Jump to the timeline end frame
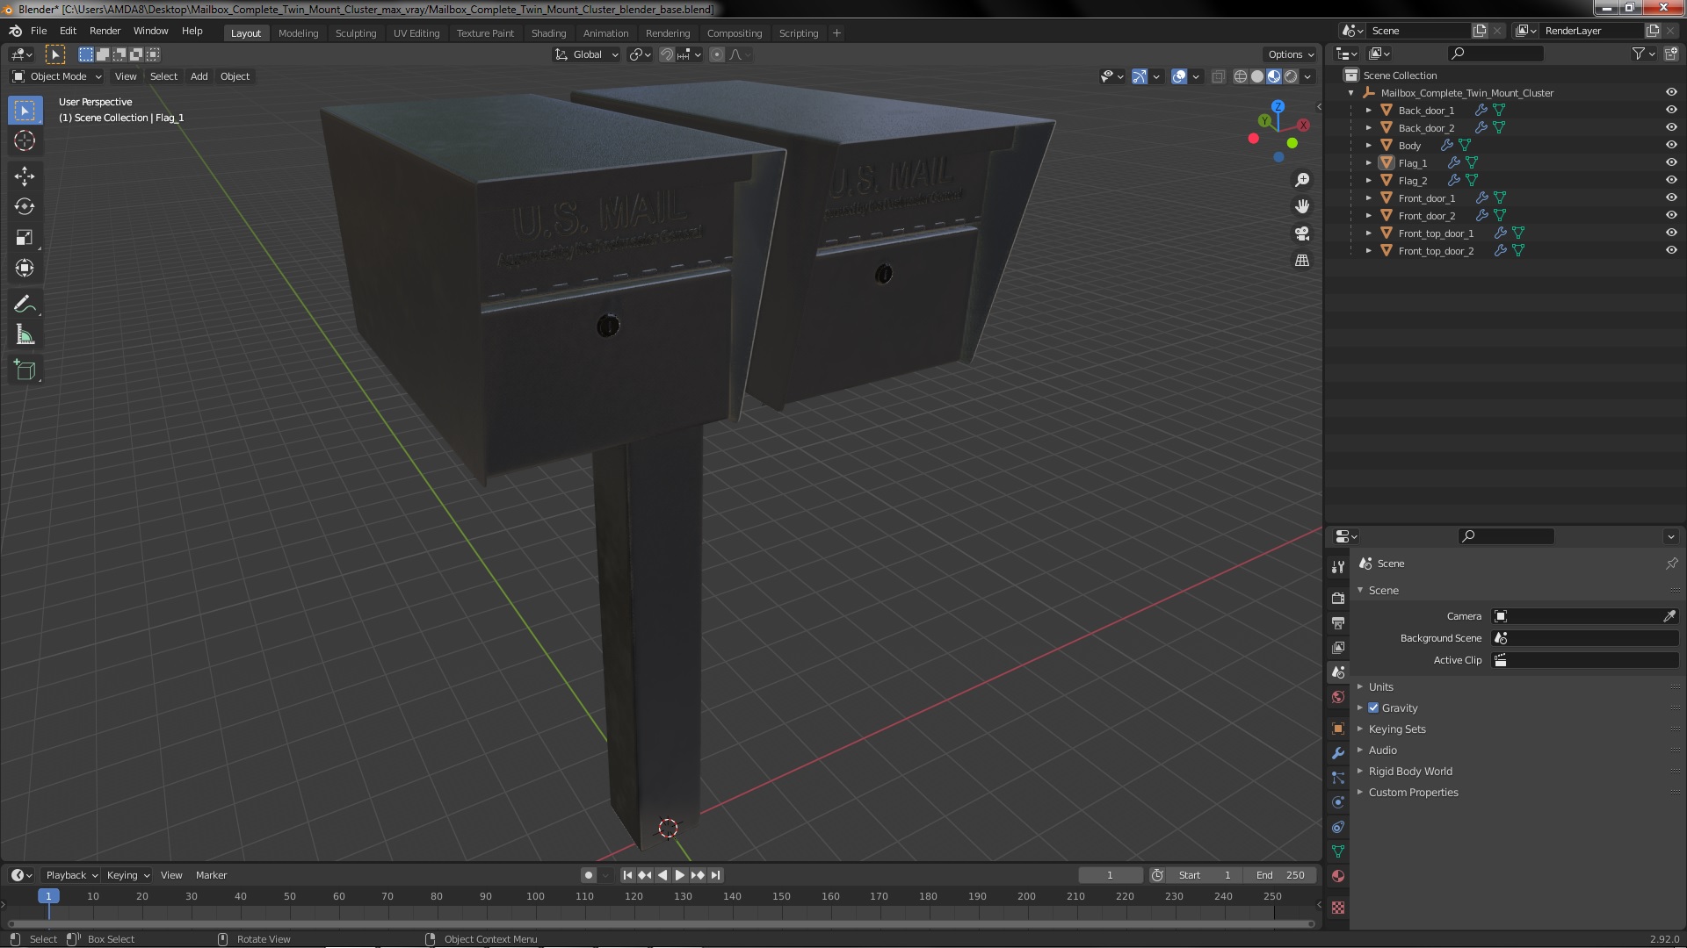The height and width of the screenshot is (948, 1687). coord(716,875)
